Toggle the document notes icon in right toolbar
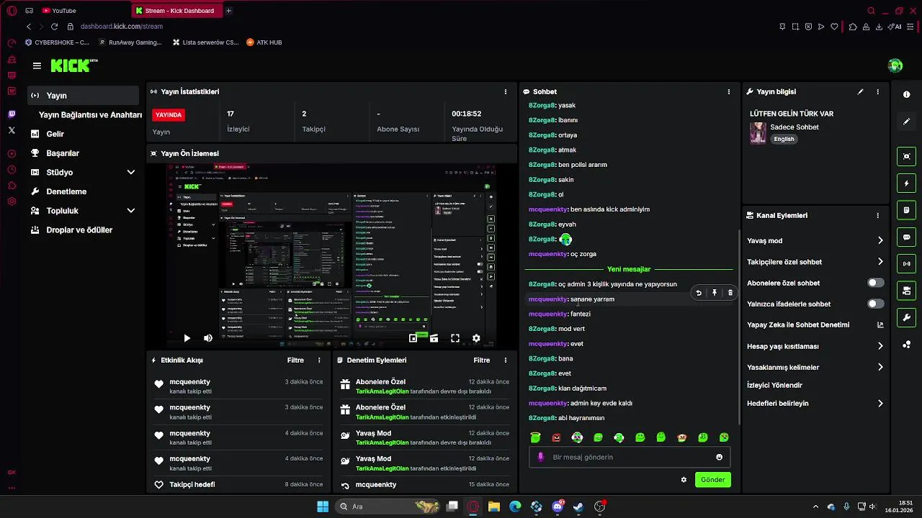This screenshot has height=518, width=922. pos(906,210)
